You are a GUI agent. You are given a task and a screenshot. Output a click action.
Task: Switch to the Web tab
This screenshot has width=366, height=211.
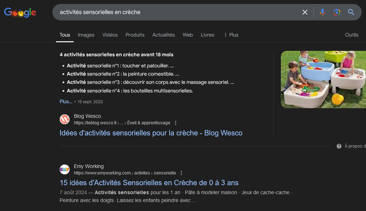click(x=187, y=35)
